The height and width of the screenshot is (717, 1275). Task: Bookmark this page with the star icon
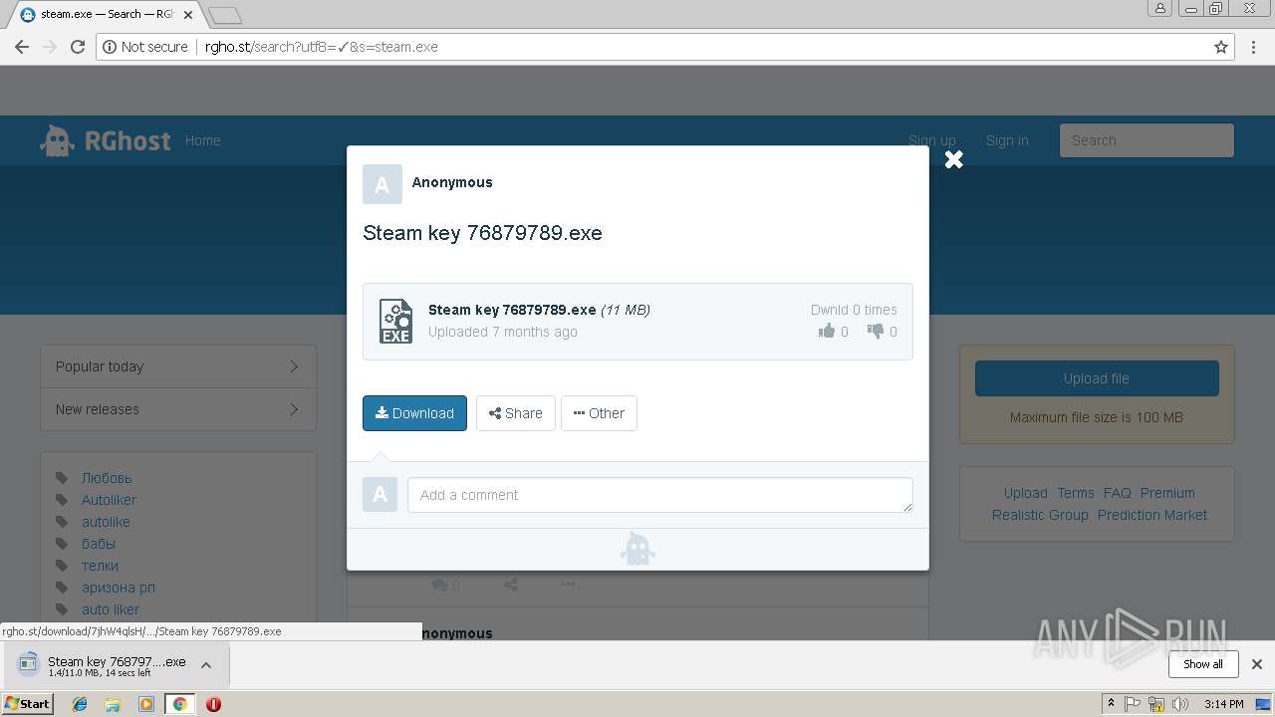click(x=1221, y=47)
